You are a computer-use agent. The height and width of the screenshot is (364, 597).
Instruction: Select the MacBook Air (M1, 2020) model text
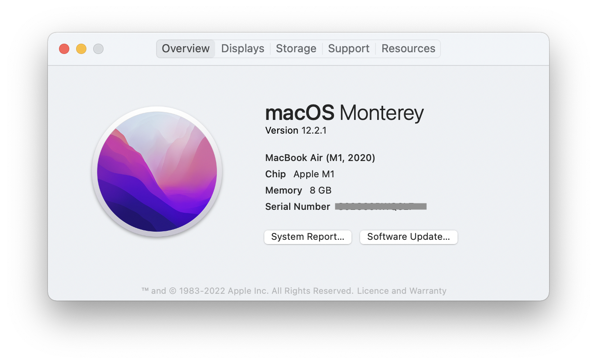(x=320, y=158)
